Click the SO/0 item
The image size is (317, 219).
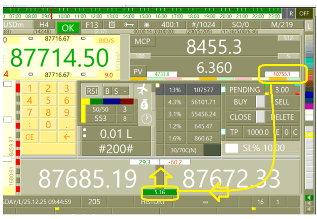point(240,25)
